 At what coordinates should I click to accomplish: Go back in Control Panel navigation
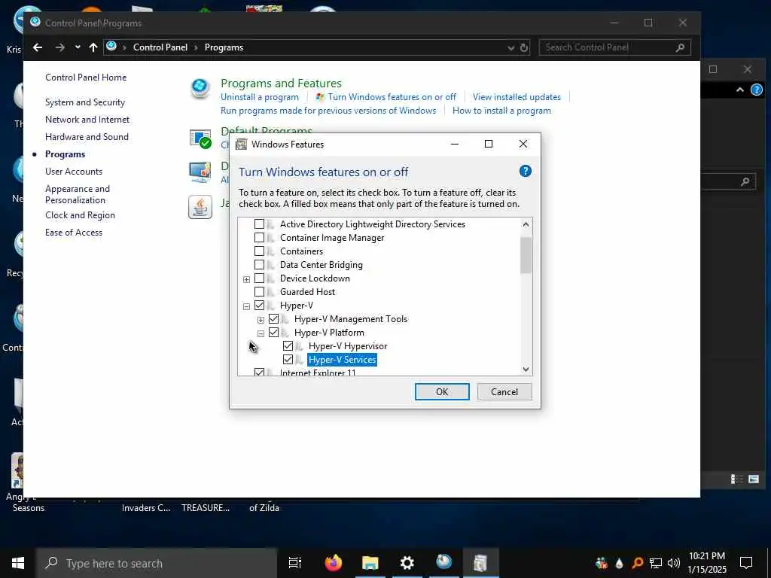coord(38,47)
